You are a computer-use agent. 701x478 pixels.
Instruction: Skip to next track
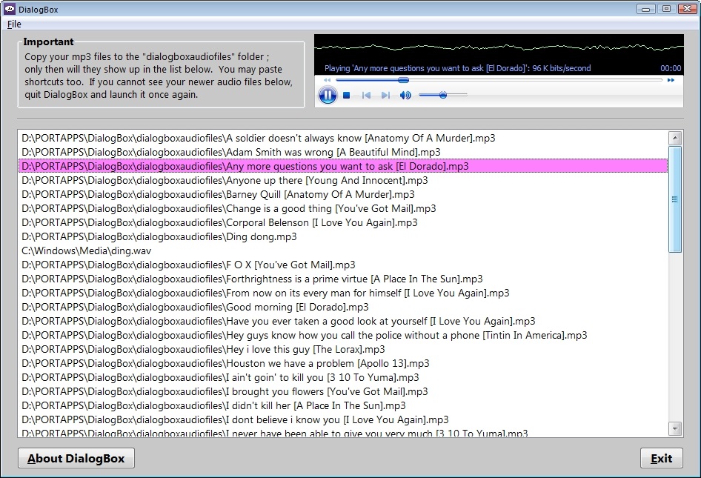click(385, 96)
